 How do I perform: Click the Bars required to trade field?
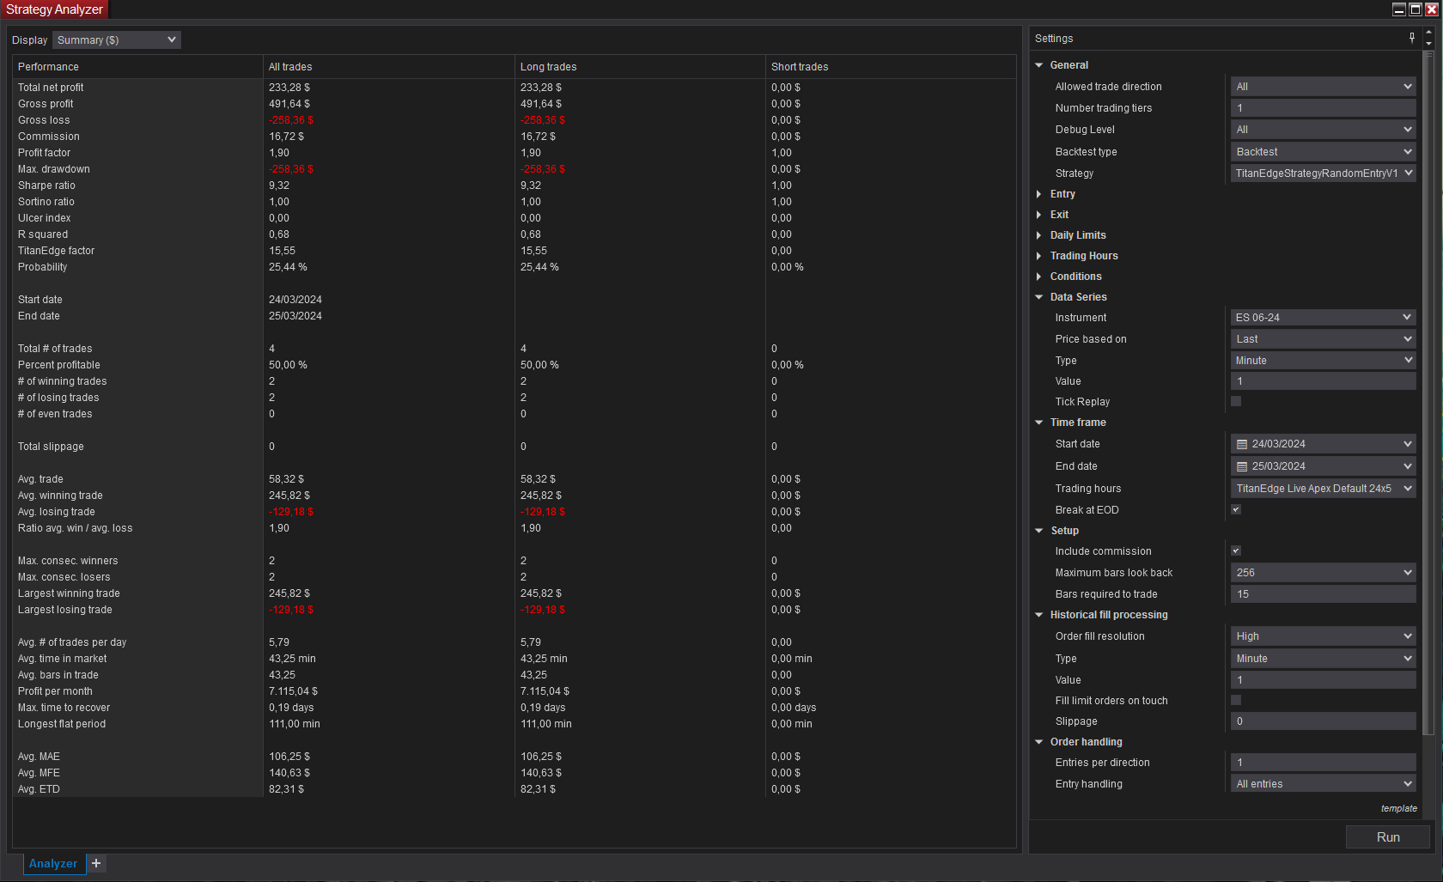pyautogui.click(x=1323, y=594)
